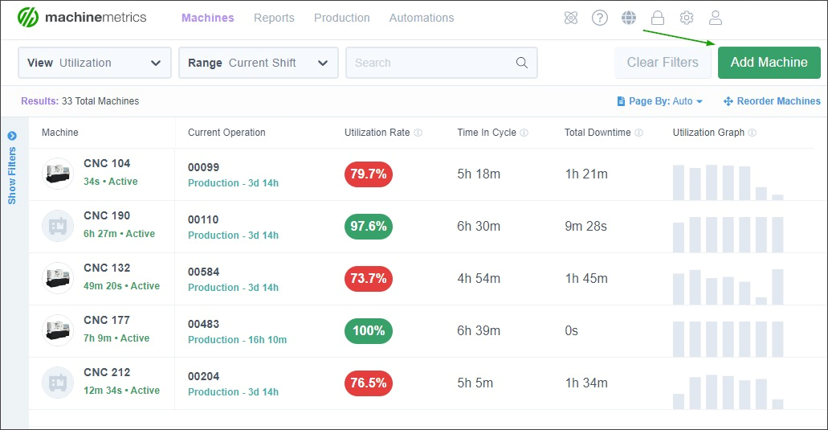Screen dimensions: 828x430
Task: Open the help question mark icon
Action: click(600, 18)
